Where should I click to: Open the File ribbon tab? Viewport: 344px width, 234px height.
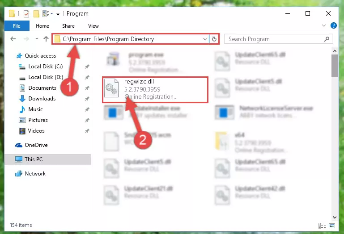(x=17, y=26)
